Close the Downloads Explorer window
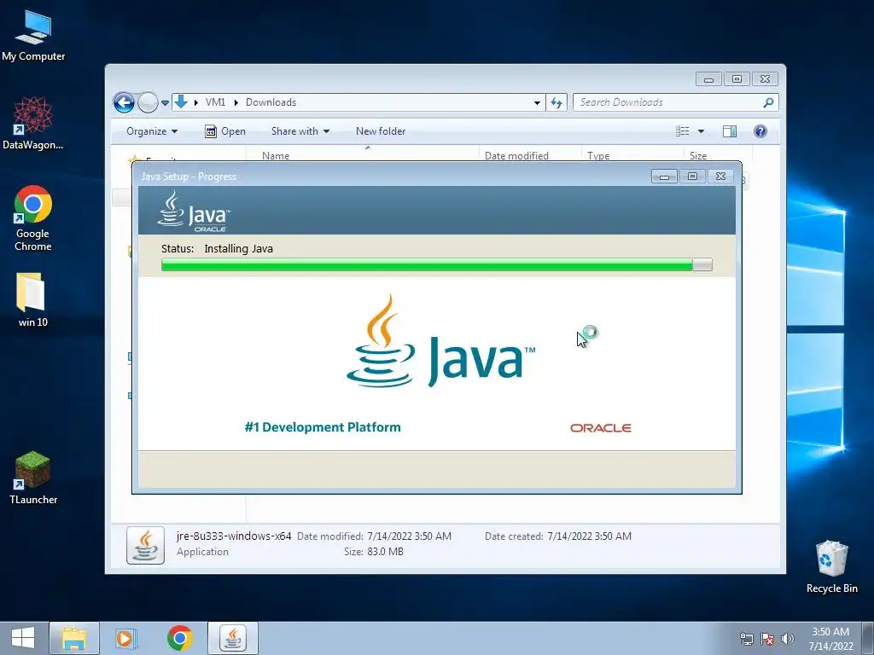Image resolution: width=874 pixels, height=655 pixels. (x=766, y=79)
